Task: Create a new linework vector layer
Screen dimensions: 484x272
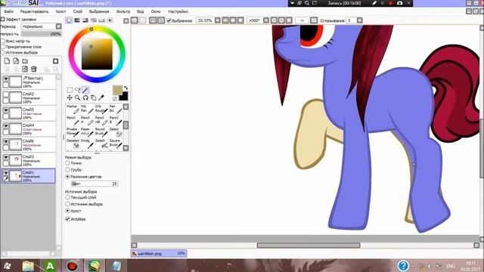Action: coord(16,60)
